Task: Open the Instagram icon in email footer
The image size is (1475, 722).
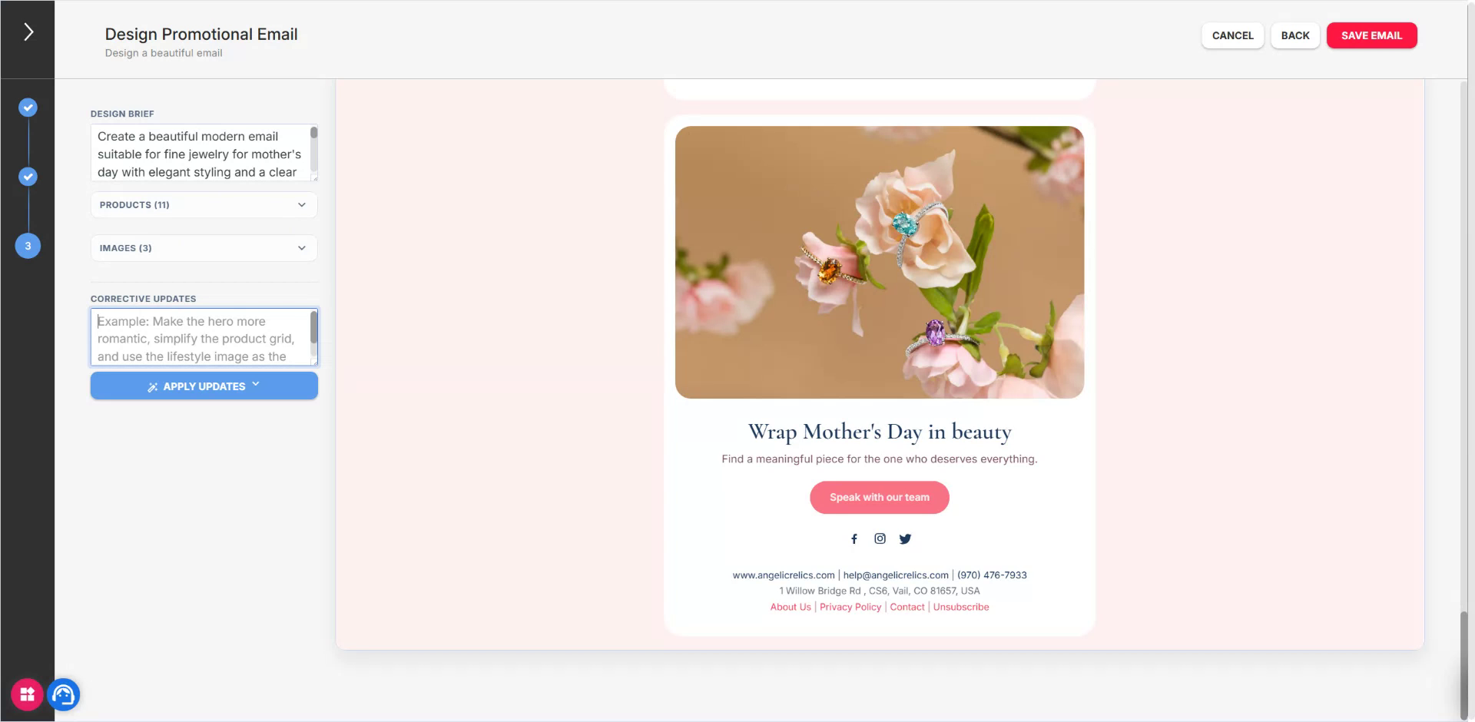Action: click(x=880, y=539)
